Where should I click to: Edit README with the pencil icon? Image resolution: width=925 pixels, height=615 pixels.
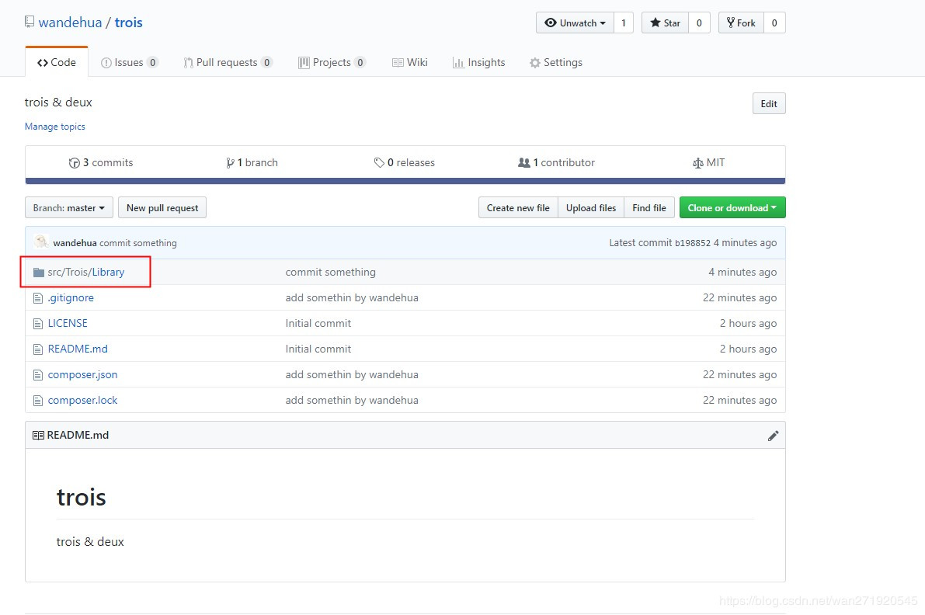[x=773, y=436]
